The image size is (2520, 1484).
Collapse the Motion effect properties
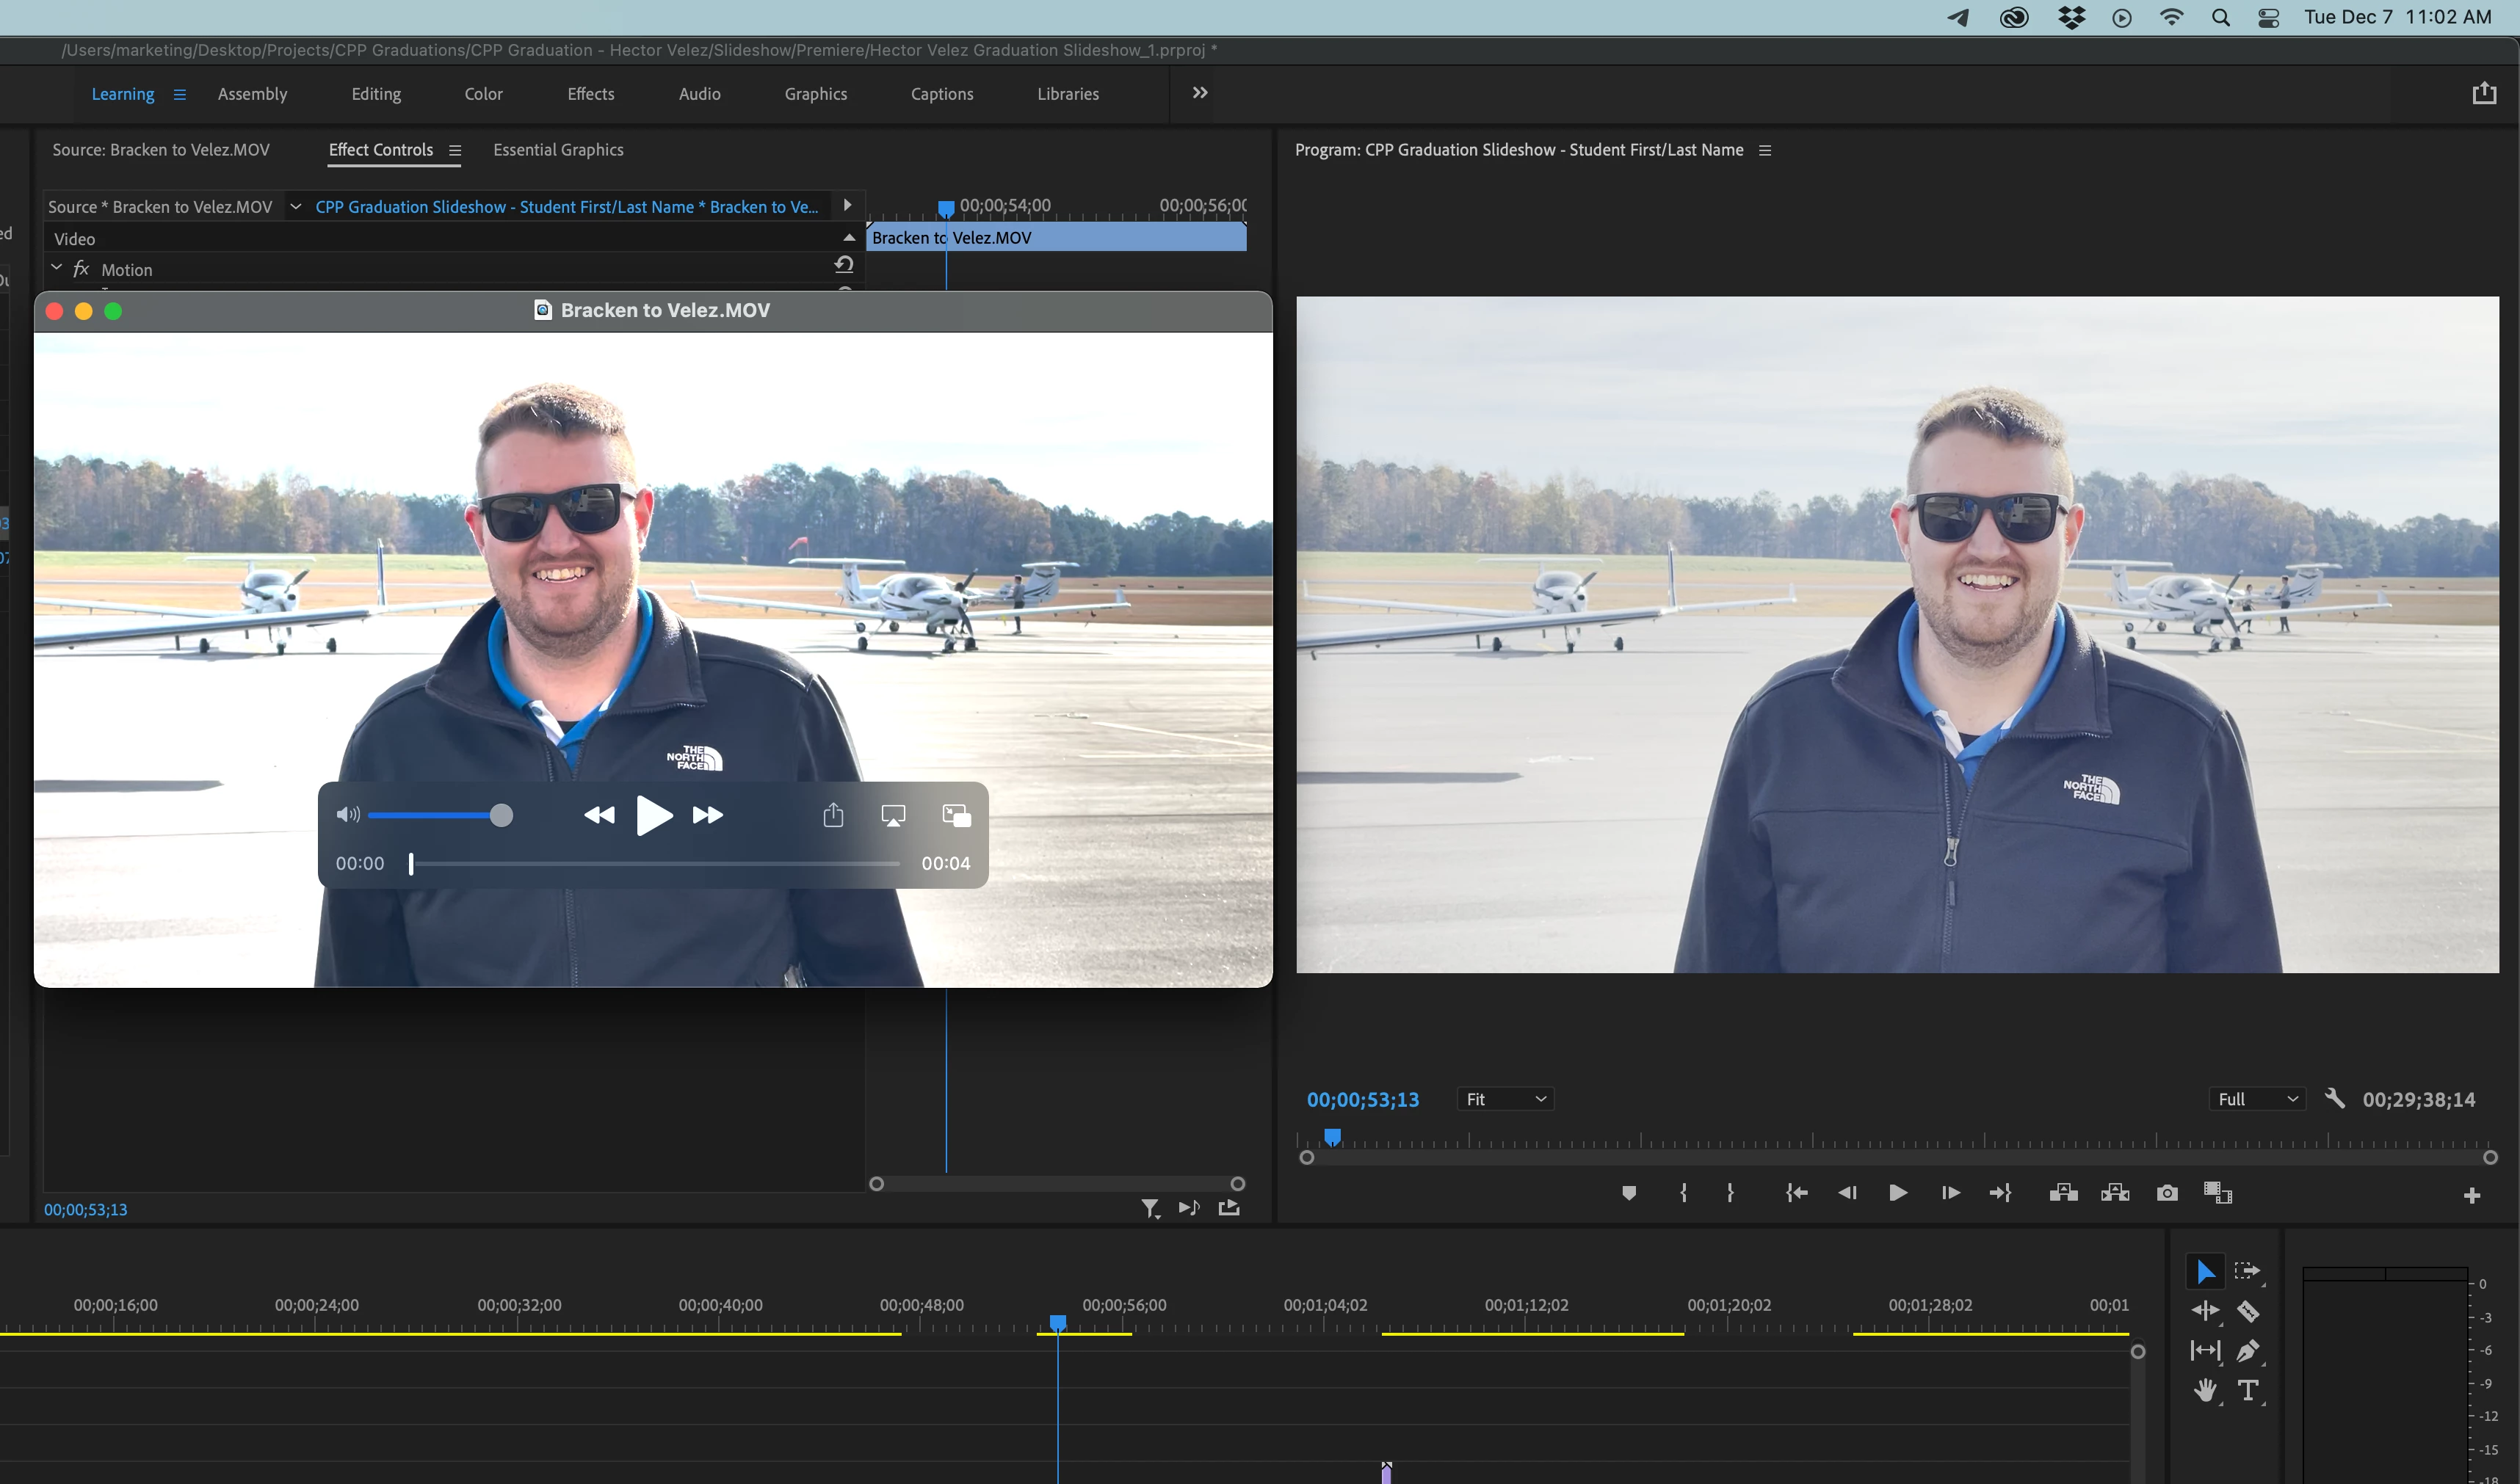pos(56,268)
